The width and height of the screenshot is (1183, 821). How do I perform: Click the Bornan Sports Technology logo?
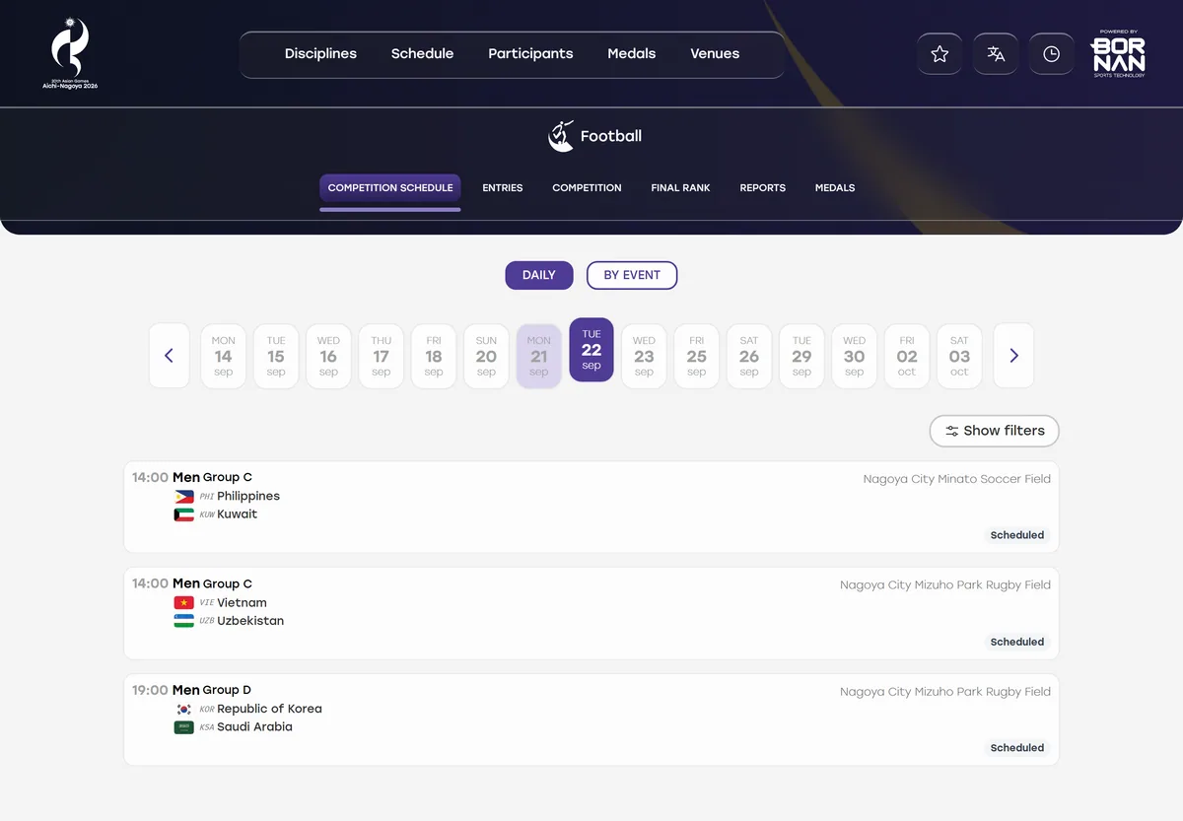(x=1117, y=53)
